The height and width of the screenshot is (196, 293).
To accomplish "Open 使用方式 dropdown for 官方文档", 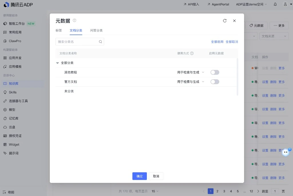I will click(191, 82).
